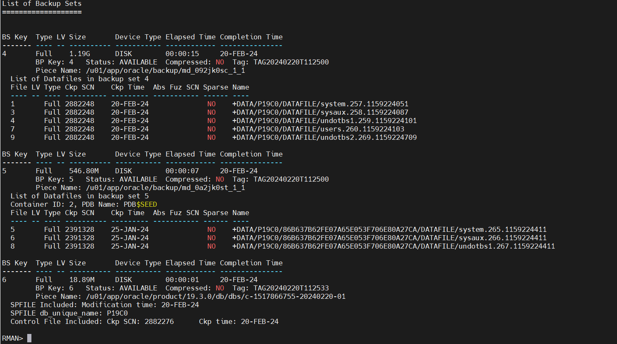Viewport: 617px width, 344px height.
Task: Click PDB seed datafile undotbs1.267.1159224411
Action: click(394, 246)
